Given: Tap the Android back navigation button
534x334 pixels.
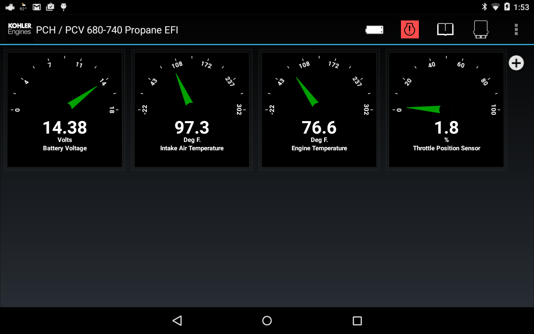Looking at the screenshot, I should [177, 321].
